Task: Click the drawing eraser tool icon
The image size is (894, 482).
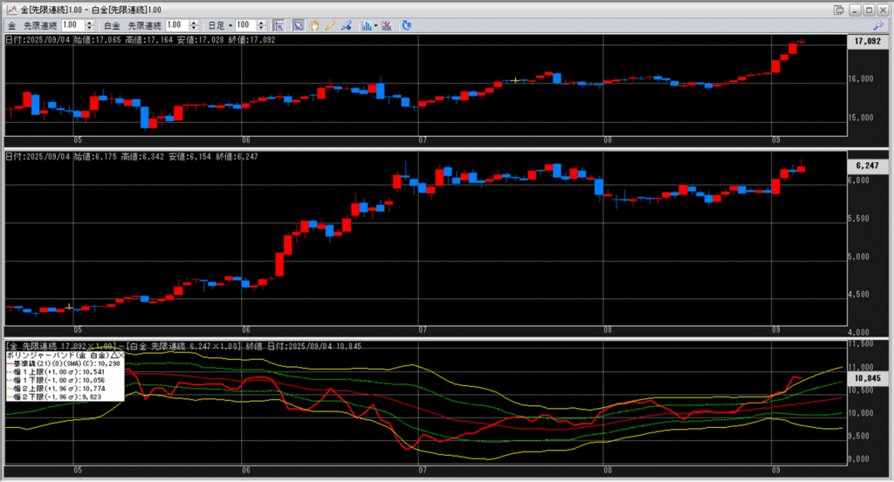Action: point(347,26)
